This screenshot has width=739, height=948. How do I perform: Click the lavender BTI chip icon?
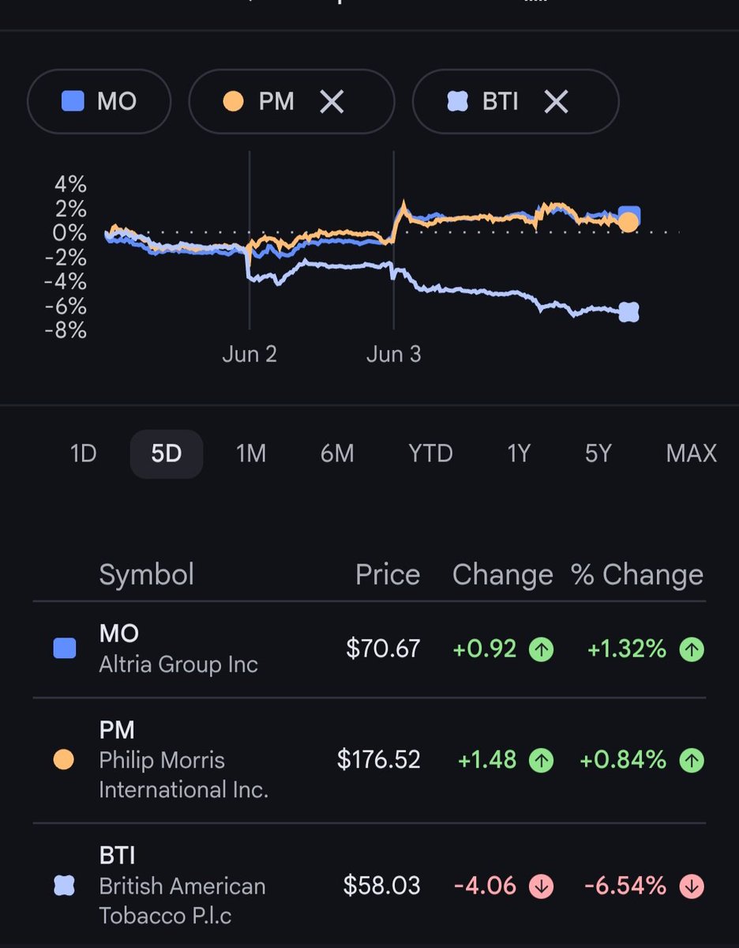(457, 101)
